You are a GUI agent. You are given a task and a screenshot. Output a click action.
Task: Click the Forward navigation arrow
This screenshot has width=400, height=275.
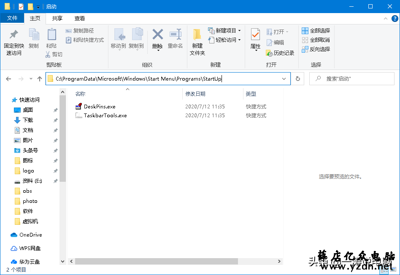[x=21, y=79]
